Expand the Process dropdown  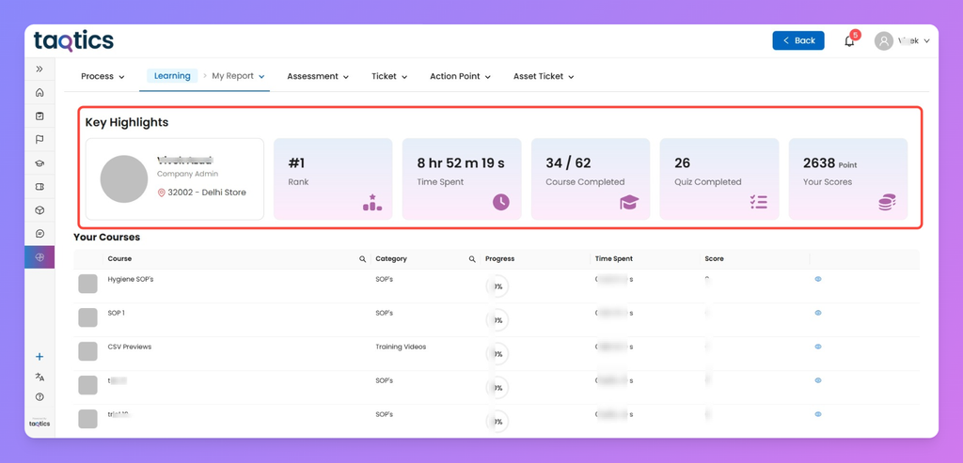point(103,77)
